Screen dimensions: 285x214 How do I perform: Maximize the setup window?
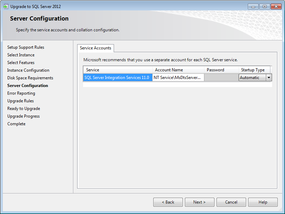[x=264, y=7]
